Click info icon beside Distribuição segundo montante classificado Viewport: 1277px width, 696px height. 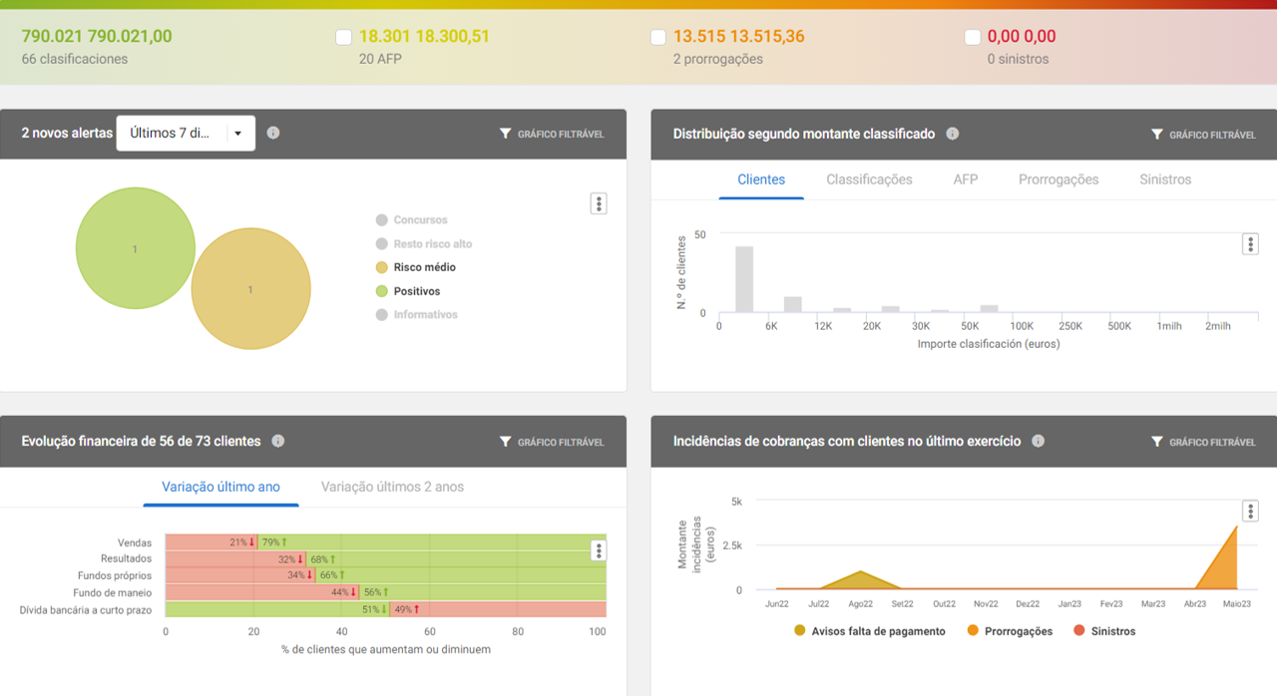[x=953, y=134]
